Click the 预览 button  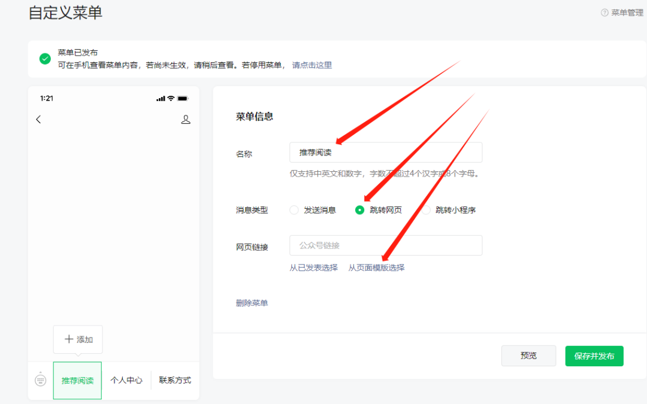click(x=528, y=356)
